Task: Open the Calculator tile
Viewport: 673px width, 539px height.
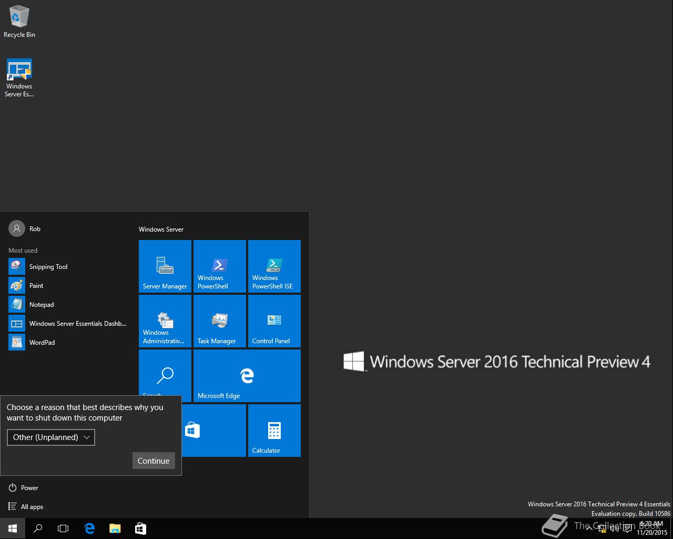Action: (274, 431)
